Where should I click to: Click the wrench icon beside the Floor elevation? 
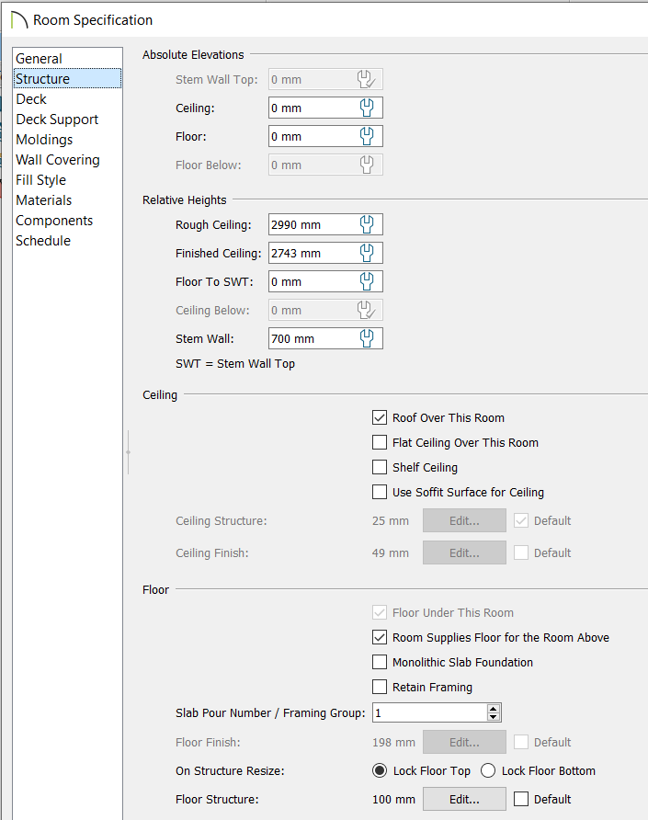(x=367, y=136)
